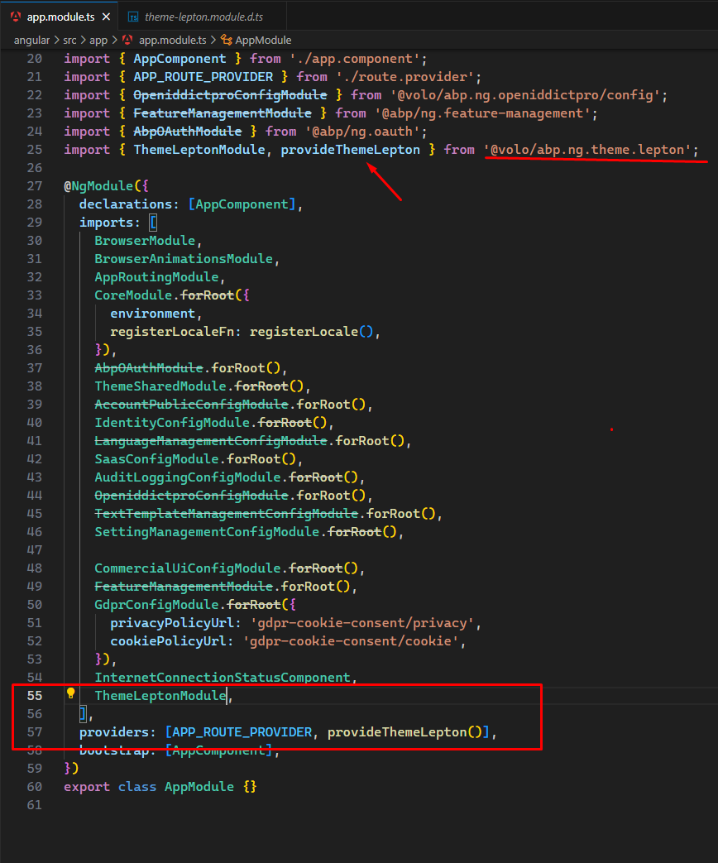Click the '@volo/abp.ng.theme.lepton' import path
Viewport: 718px width, 863px height.
coord(591,150)
